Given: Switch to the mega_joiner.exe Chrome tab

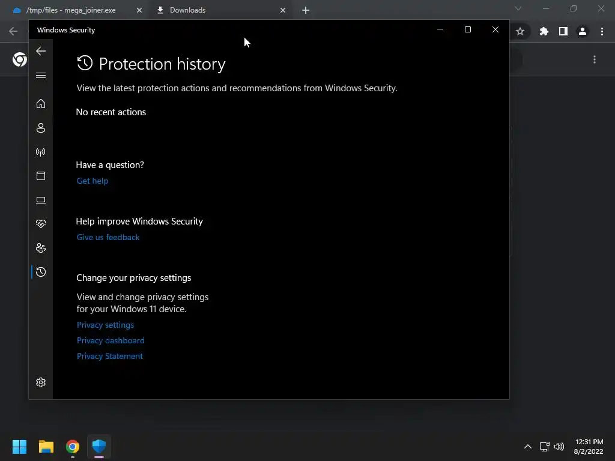Looking at the screenshot, I should tap(71, 10).
